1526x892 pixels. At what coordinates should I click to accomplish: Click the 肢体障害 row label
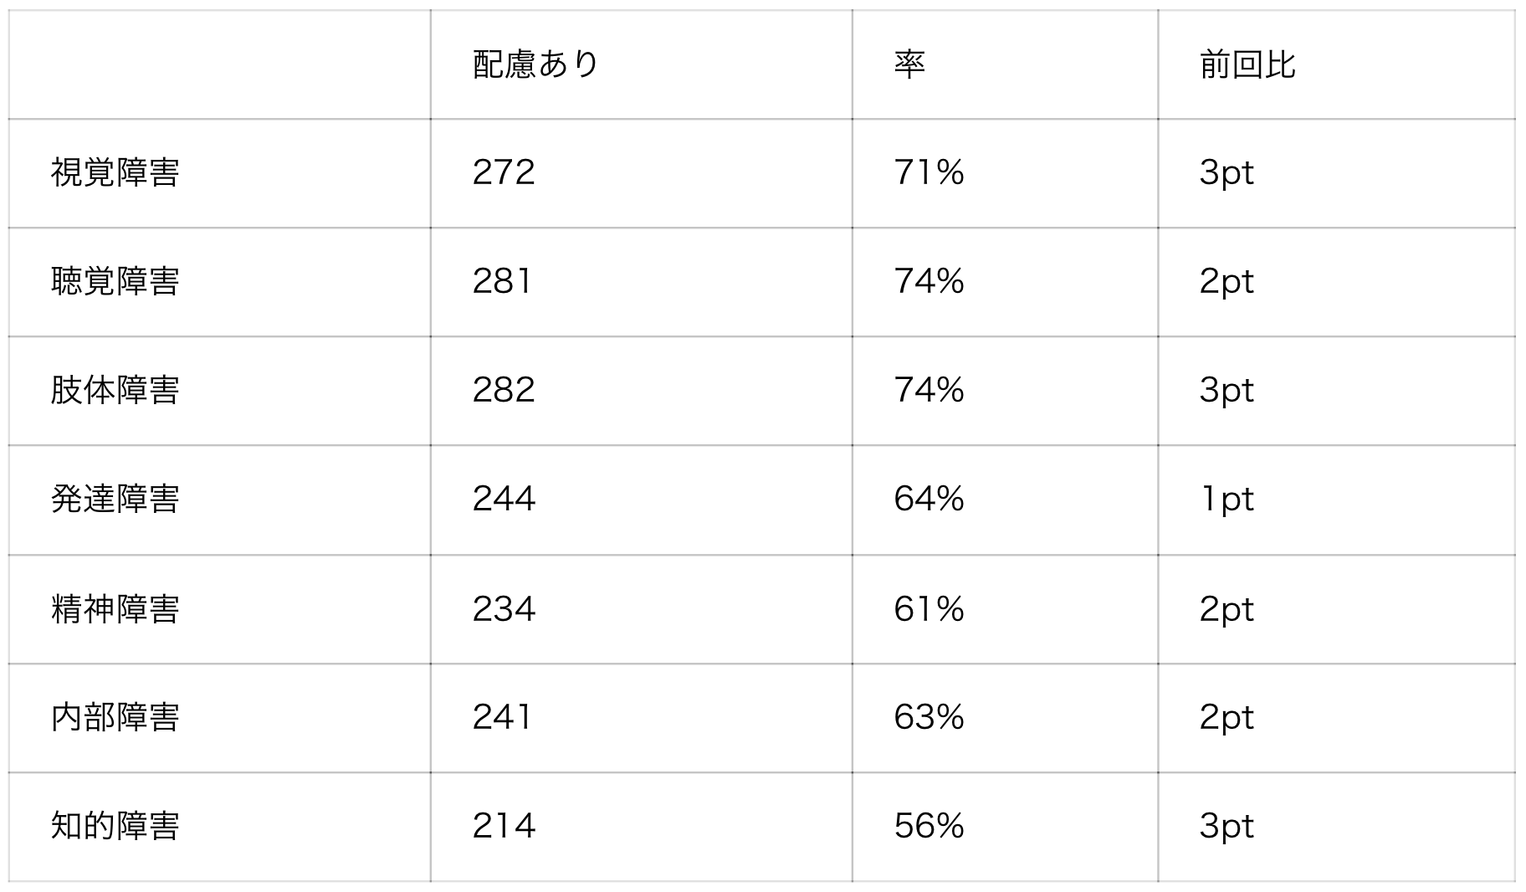pyautogui.click(x=115, y=391)
